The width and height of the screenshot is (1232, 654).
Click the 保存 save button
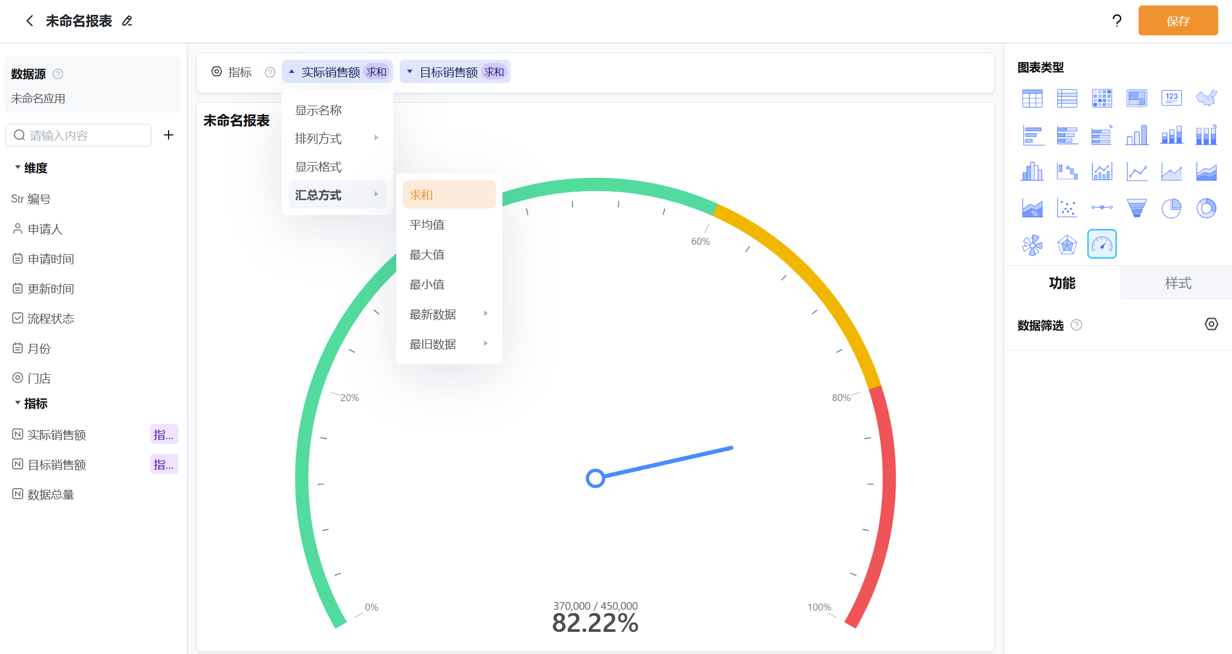(x=1178, y=21)
